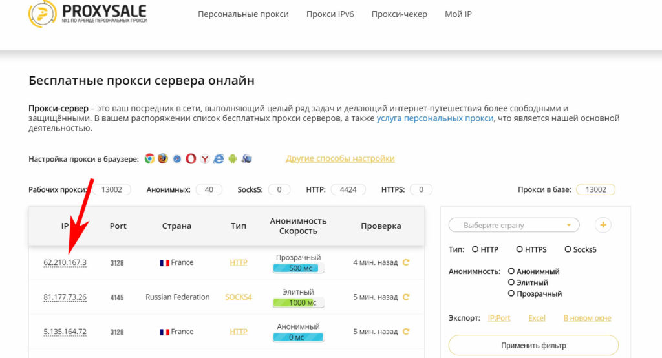Click the ProxySale logo
Viewport: 662px width, 358px height.
tap(88, 14)
